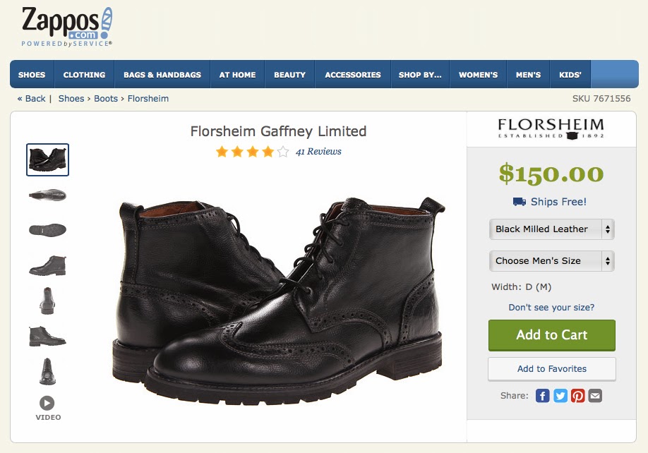Open the Choose Men's Size dropdown
The image size is (648, 453).
point(551,261)
